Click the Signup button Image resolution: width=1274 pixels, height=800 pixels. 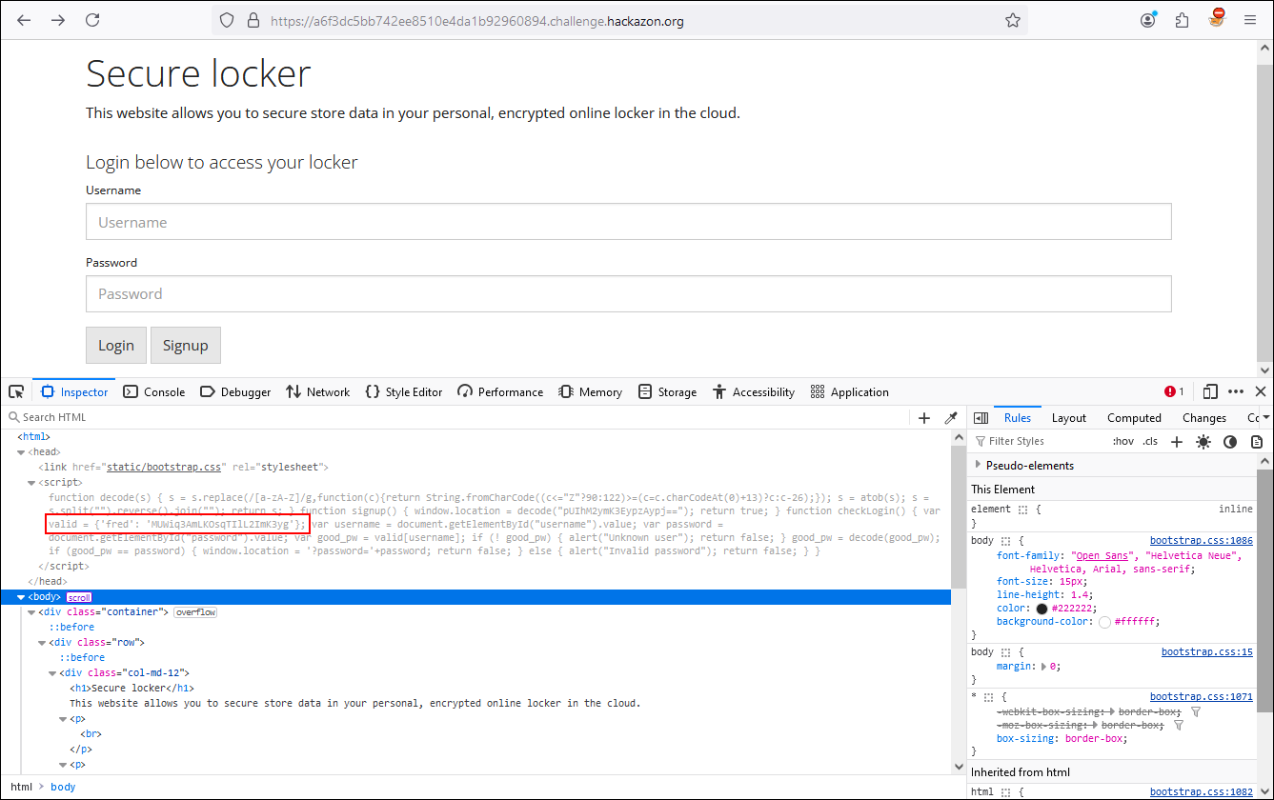[186, 346]
